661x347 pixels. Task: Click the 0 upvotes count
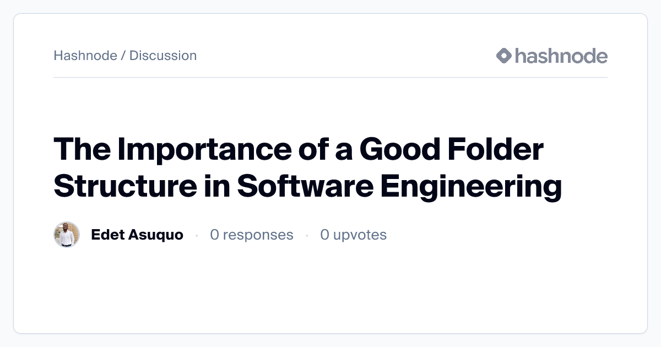(353, 235)
